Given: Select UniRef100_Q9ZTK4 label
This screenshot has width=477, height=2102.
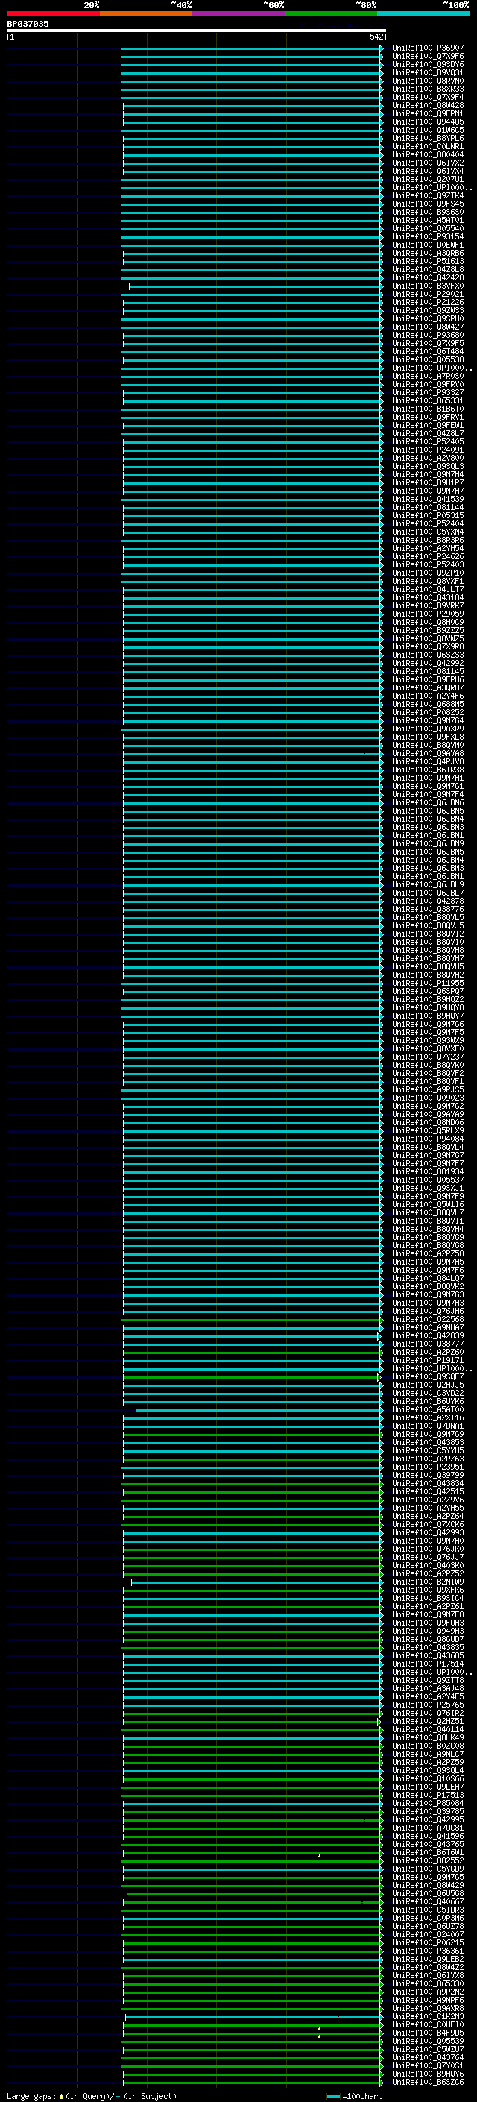Looking at the screenshot, I should (x=427, y=196).
